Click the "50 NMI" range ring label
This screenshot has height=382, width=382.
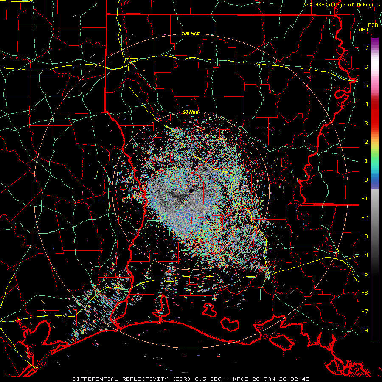(x=191, y=112)
